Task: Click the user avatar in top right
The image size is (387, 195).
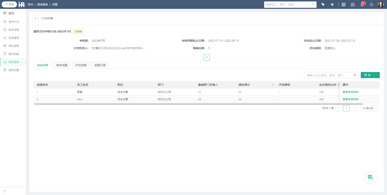Action: (380, 5)
